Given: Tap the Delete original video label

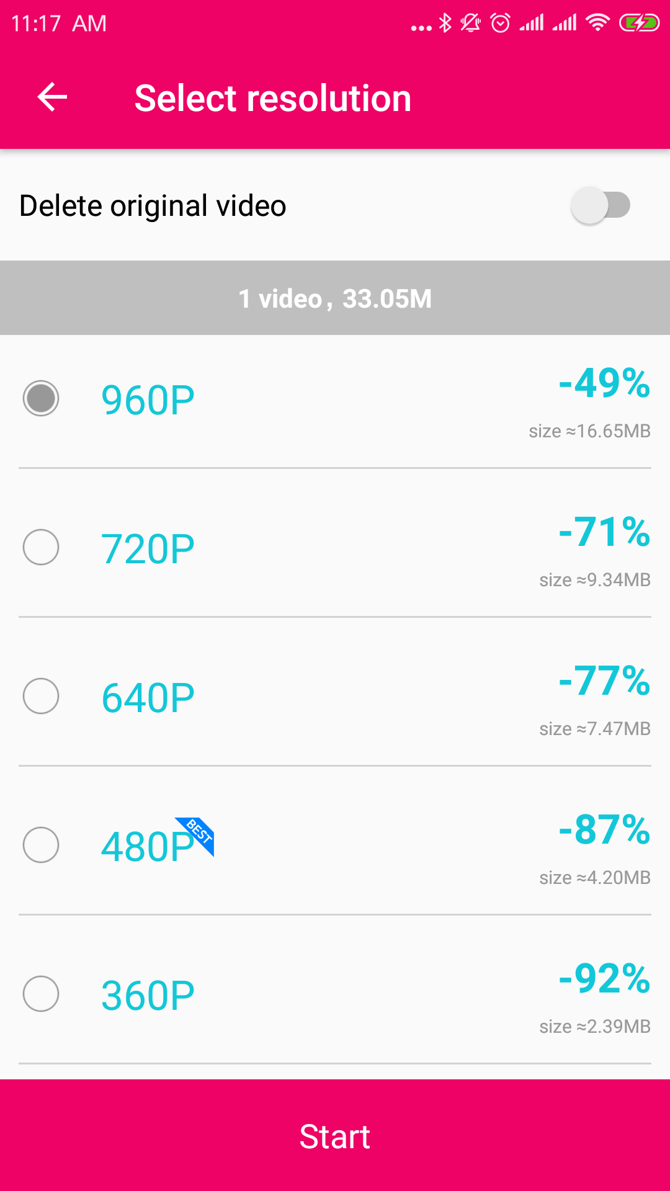Looking at the screenshot, I should (x=153, y=206).
